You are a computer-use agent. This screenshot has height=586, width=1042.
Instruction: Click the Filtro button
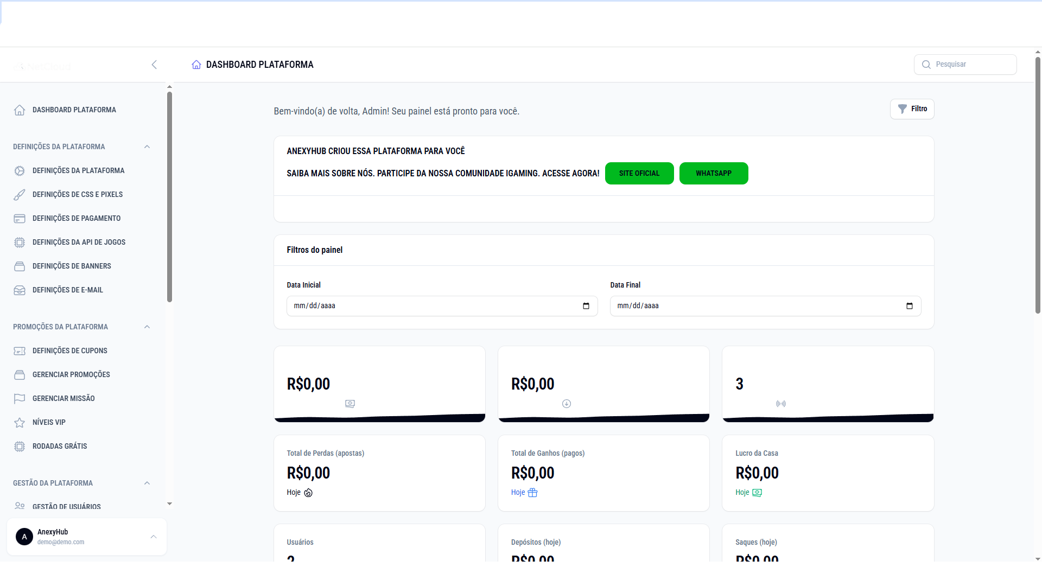(x=912, y=109)
